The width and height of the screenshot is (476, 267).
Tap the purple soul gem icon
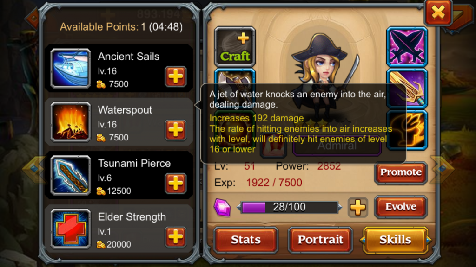222,208
